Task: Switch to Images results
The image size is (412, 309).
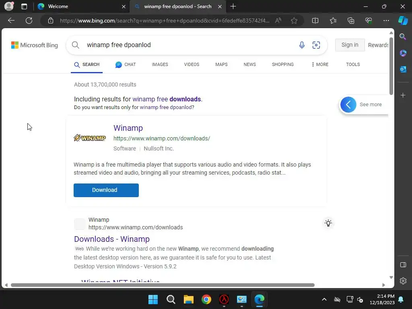Action: [x=160, y=64]
